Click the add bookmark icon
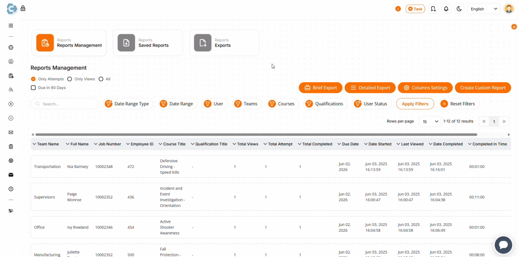 coord(433,9)
